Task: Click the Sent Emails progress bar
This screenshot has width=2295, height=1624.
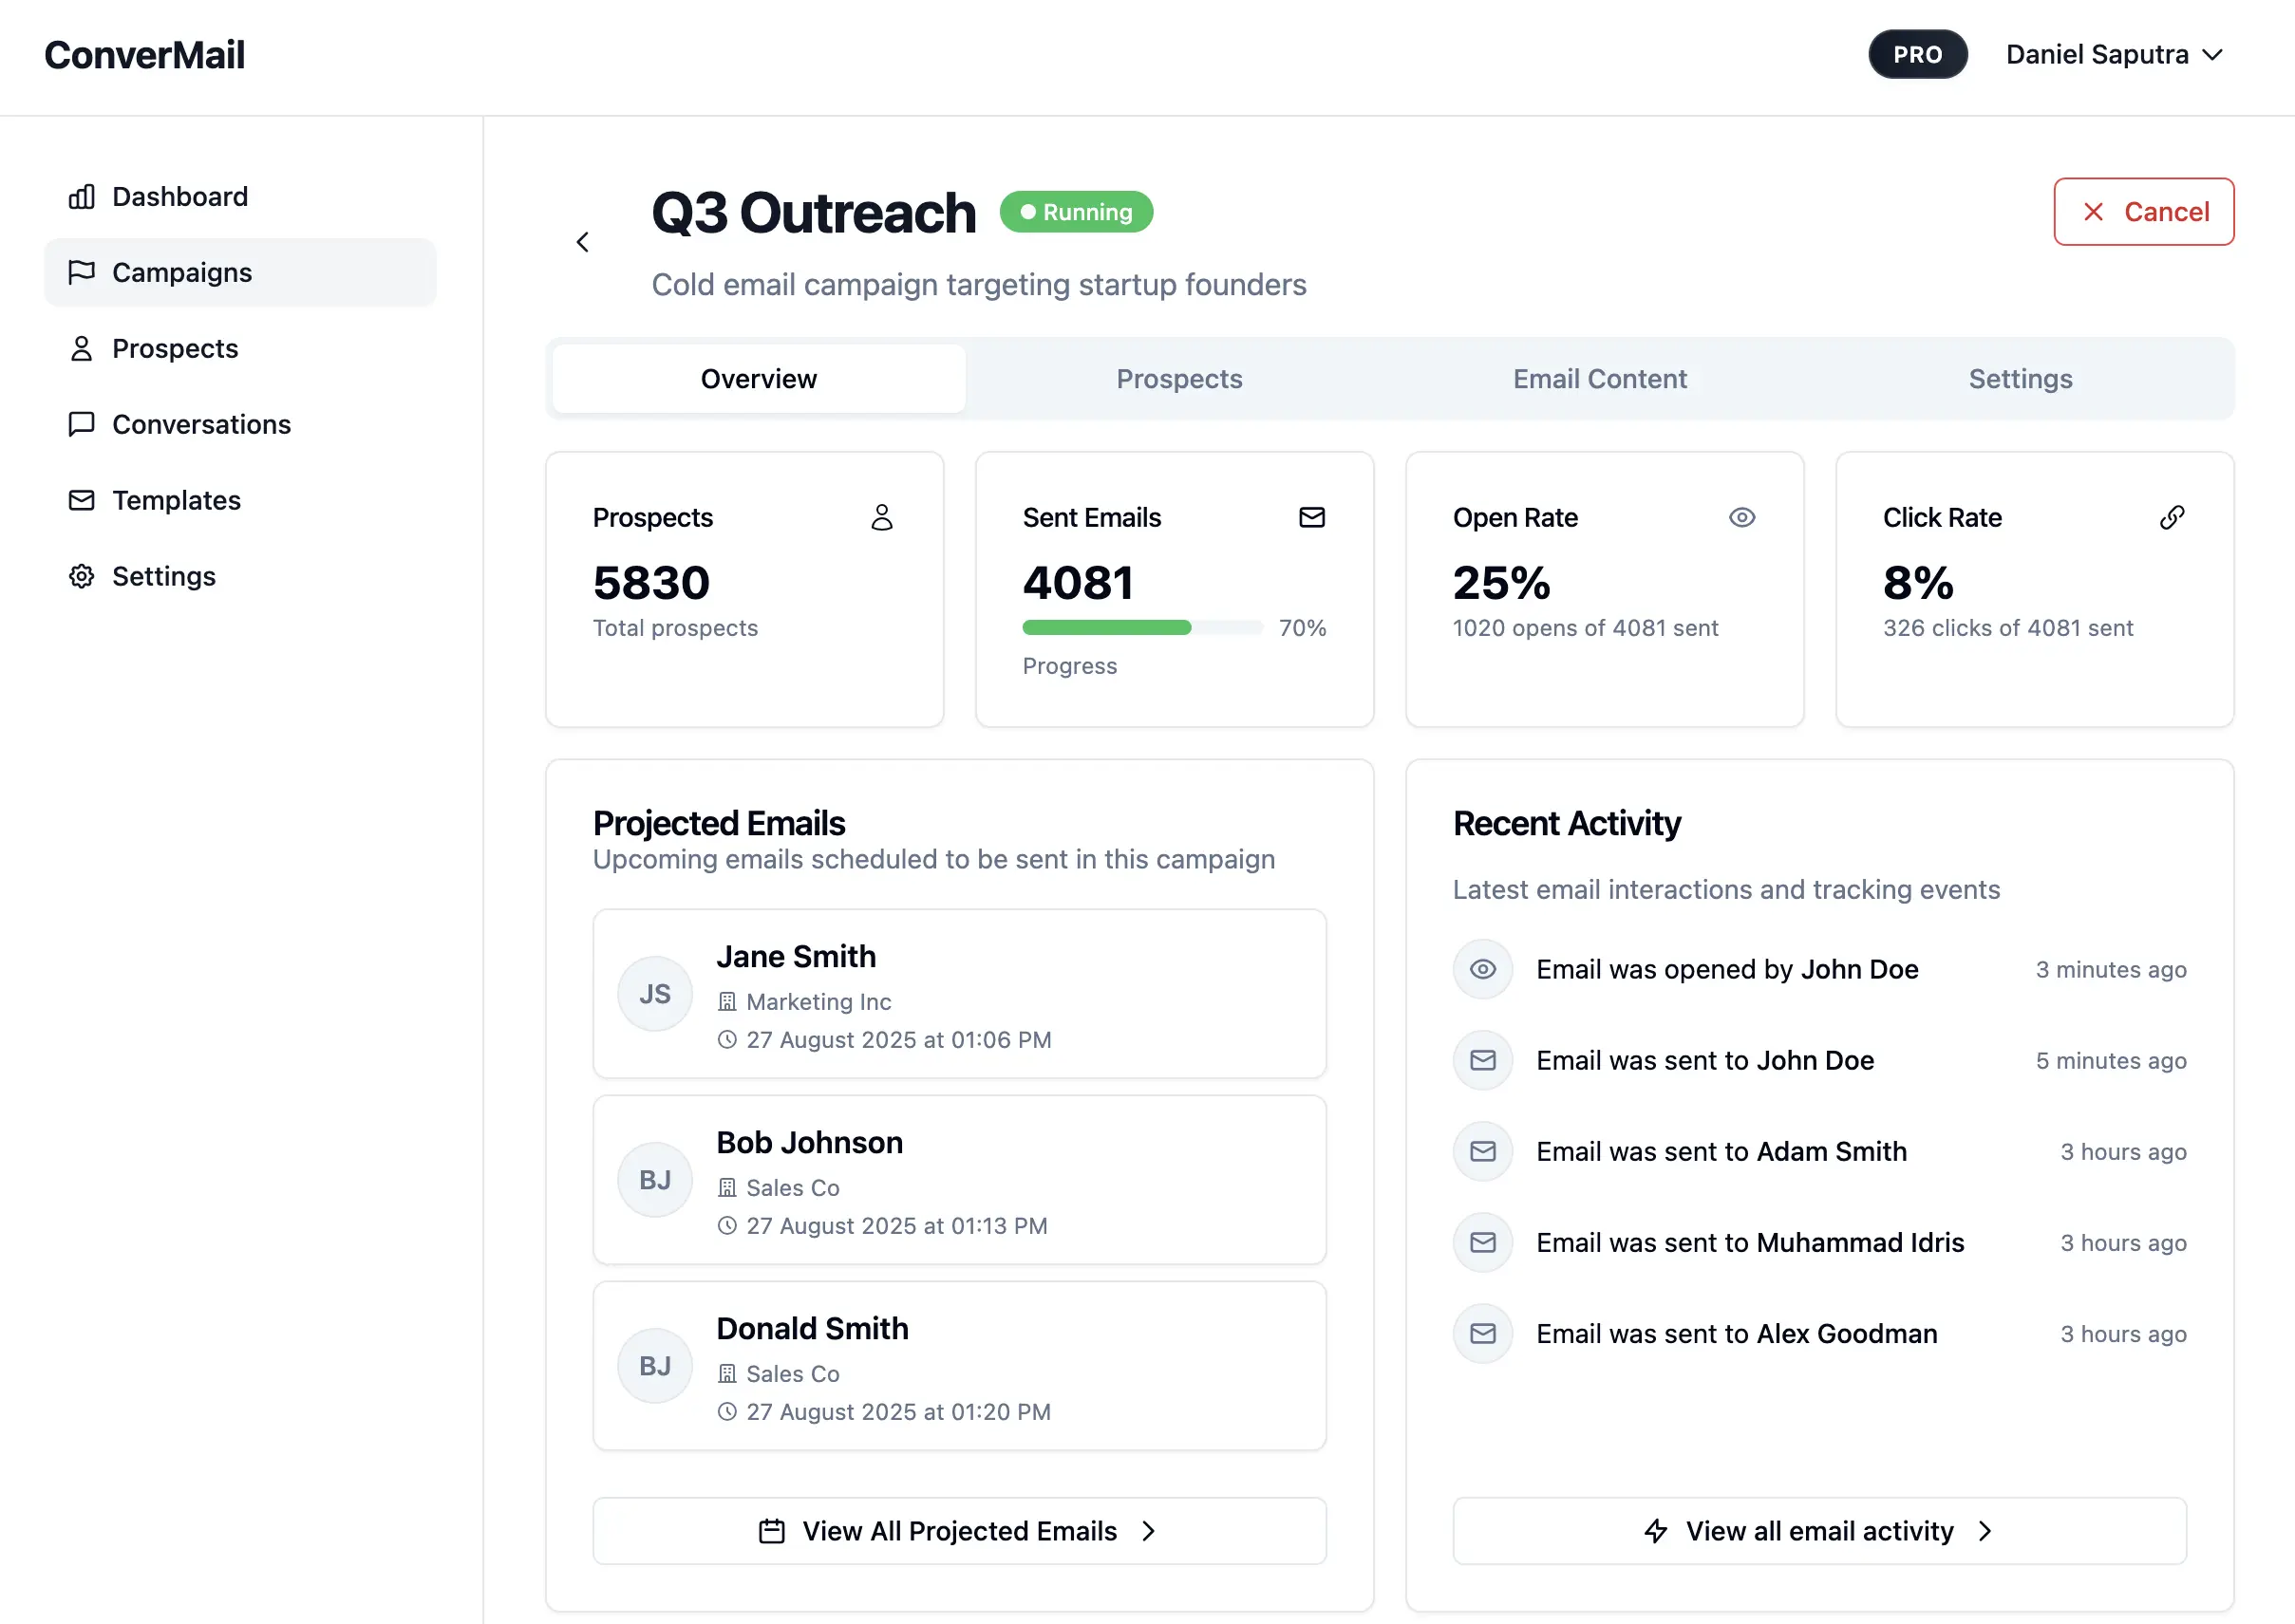Action: (1140, 628)
